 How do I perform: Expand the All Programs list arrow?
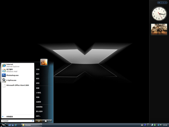coord(3,116)
